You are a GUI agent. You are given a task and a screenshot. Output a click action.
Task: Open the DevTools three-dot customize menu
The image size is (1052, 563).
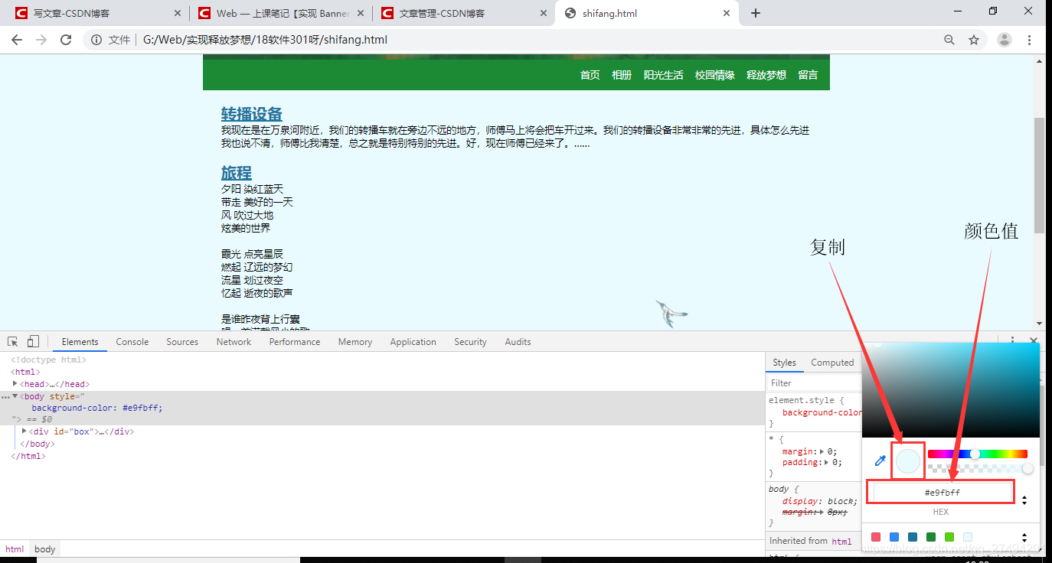1012,341
